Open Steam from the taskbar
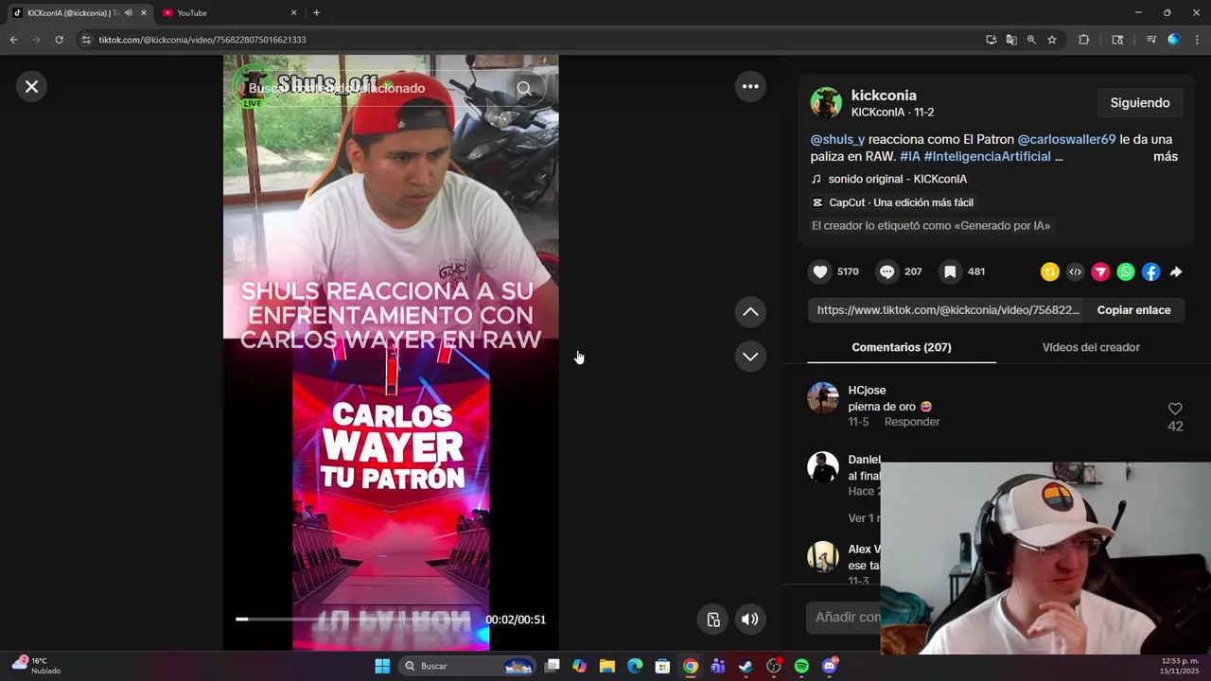Image resolution: width=1211 pixels, height=681 pixels. coord(746,666)
